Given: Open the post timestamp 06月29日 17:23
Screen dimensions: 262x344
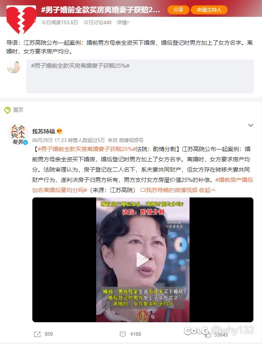Looking at the screenshot, I should 49,140.
